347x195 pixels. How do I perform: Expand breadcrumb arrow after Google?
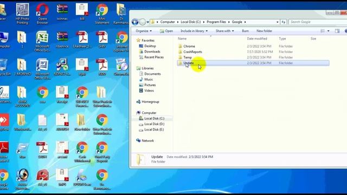(x=245, y=22)
